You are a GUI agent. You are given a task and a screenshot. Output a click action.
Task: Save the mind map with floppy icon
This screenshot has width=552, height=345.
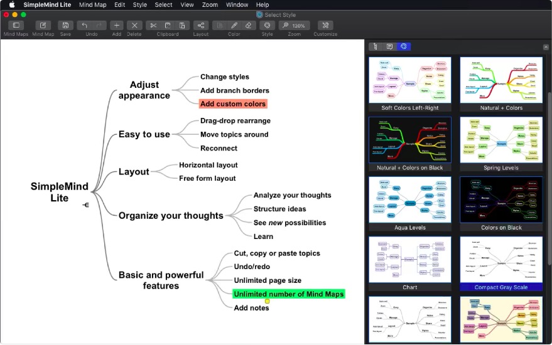coord(65,25)
